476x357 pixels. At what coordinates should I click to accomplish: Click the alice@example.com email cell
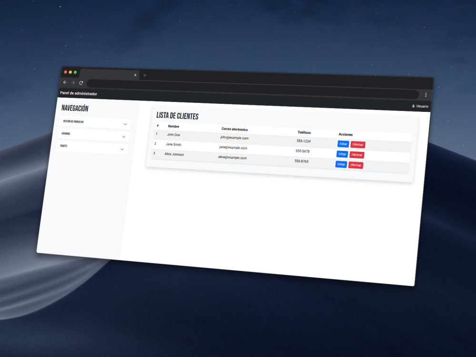(x=232, y=158)
